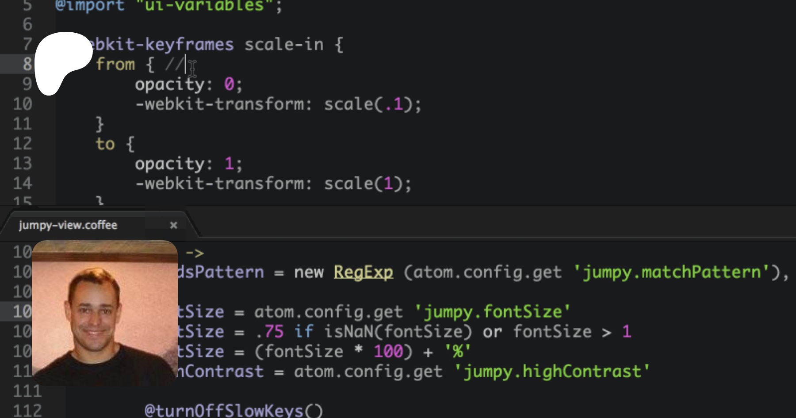Click line number 6 in the top gutter
Screen dimensions: 796x418
pyautogui.click(x=27, y=24)
